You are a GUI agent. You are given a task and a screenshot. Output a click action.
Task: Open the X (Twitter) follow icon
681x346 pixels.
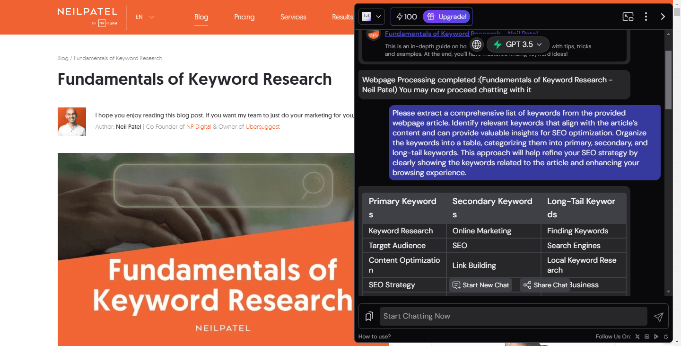coord(637,337)
